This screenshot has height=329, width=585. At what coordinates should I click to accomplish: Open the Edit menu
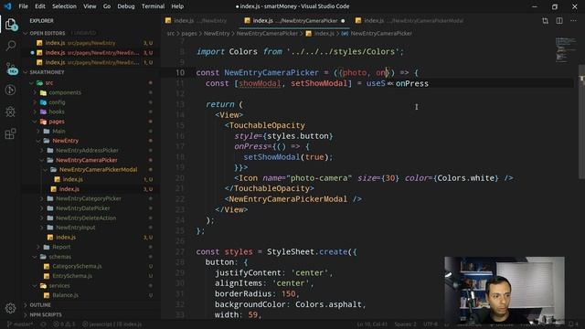(40, 6)
